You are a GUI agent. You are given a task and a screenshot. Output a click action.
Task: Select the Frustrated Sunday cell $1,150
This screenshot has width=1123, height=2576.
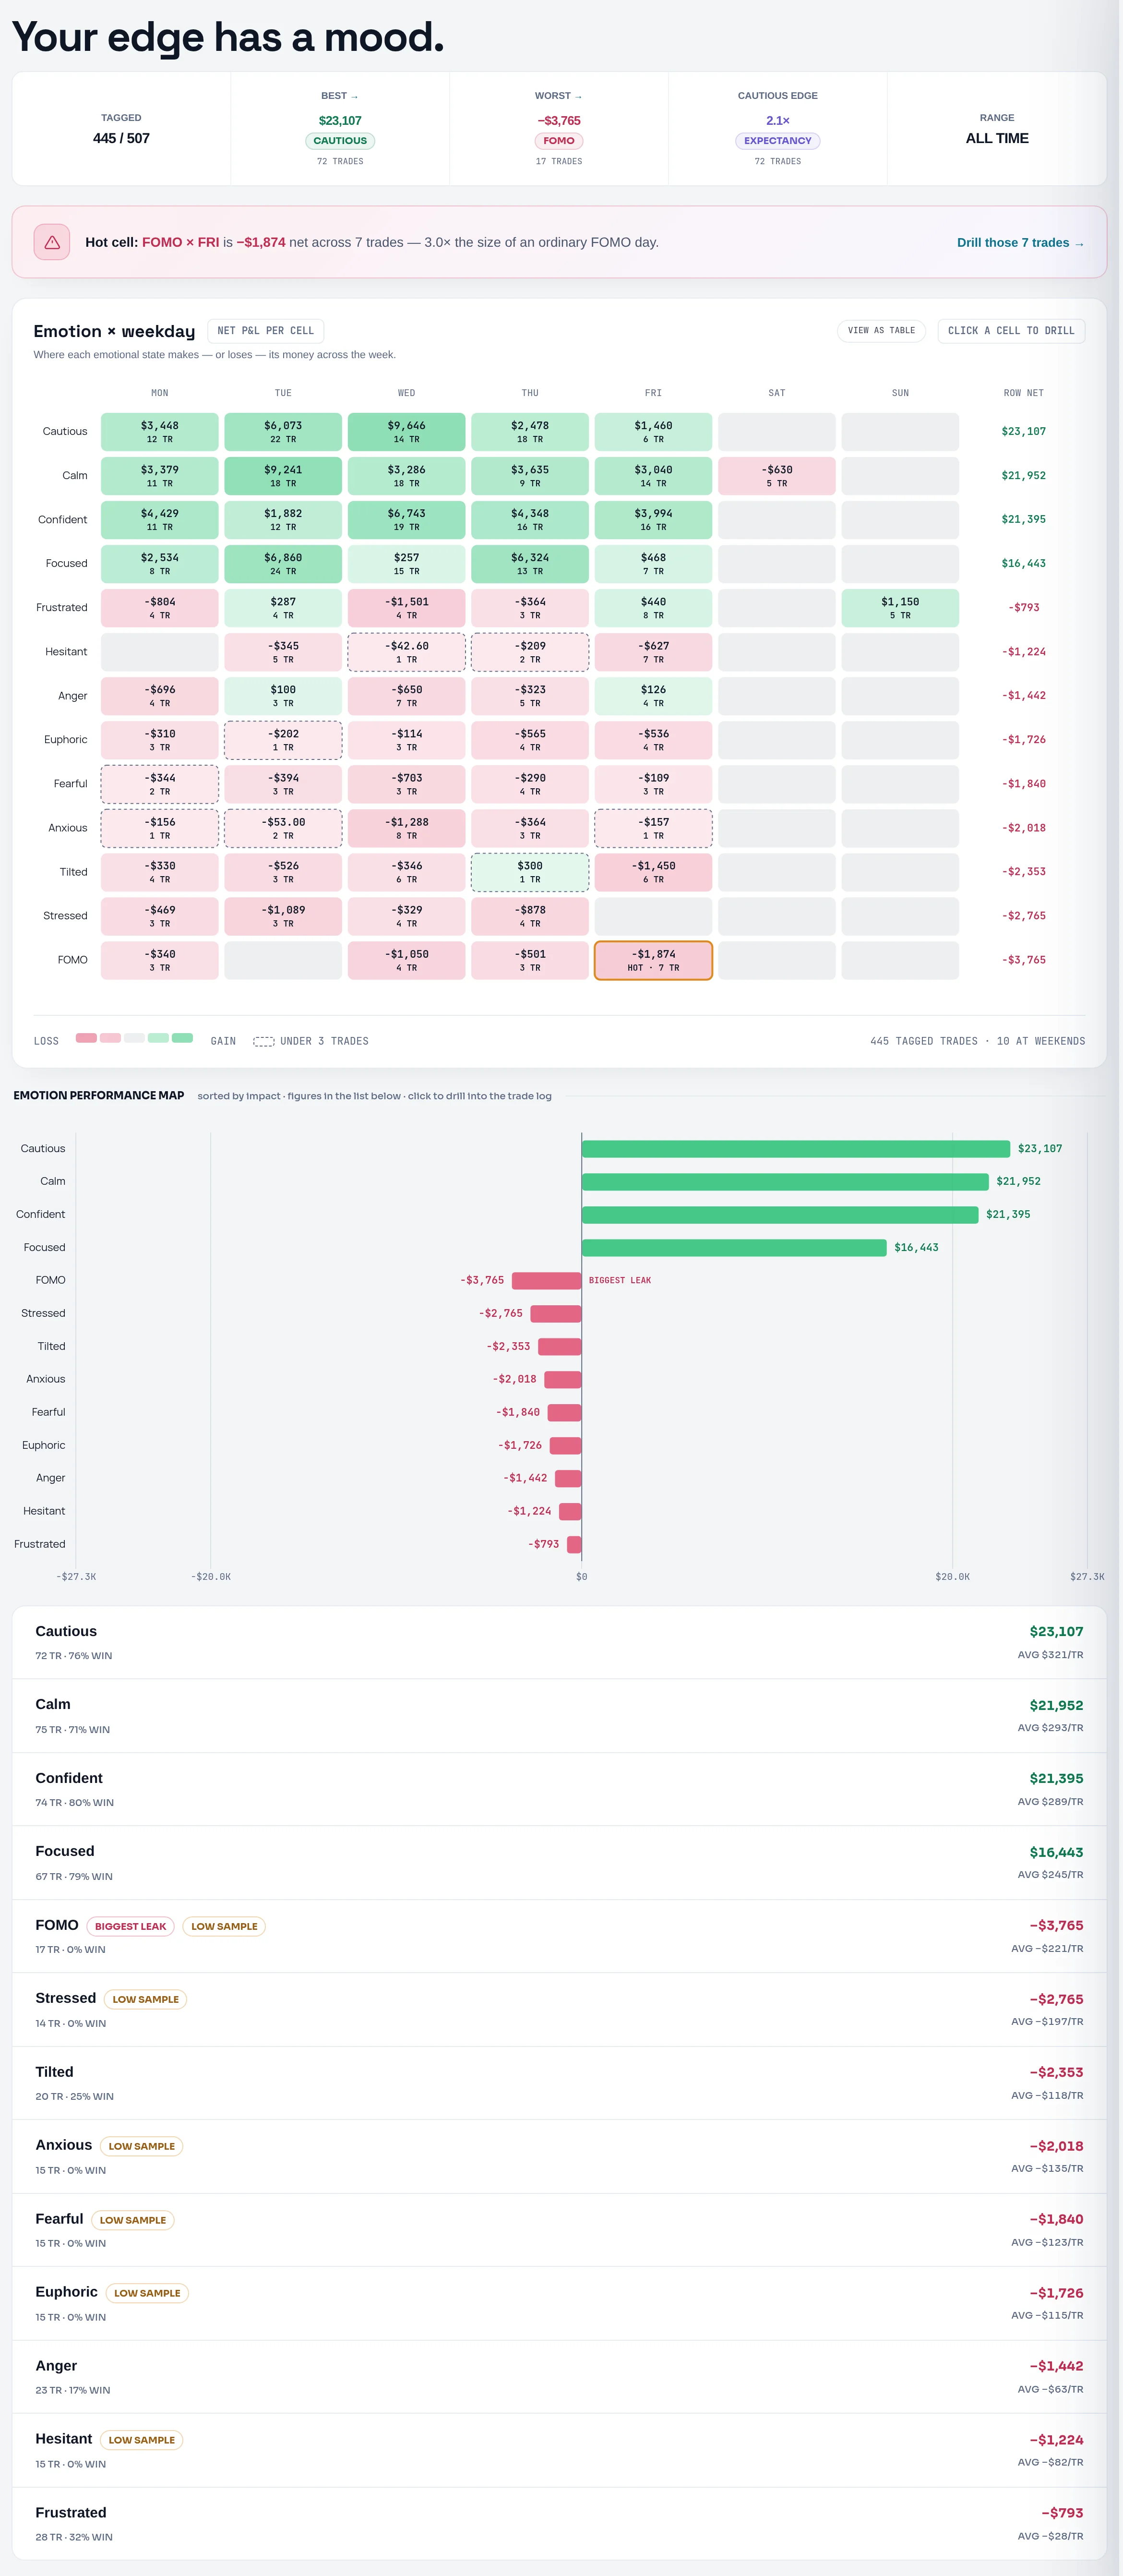click(900, 608)
